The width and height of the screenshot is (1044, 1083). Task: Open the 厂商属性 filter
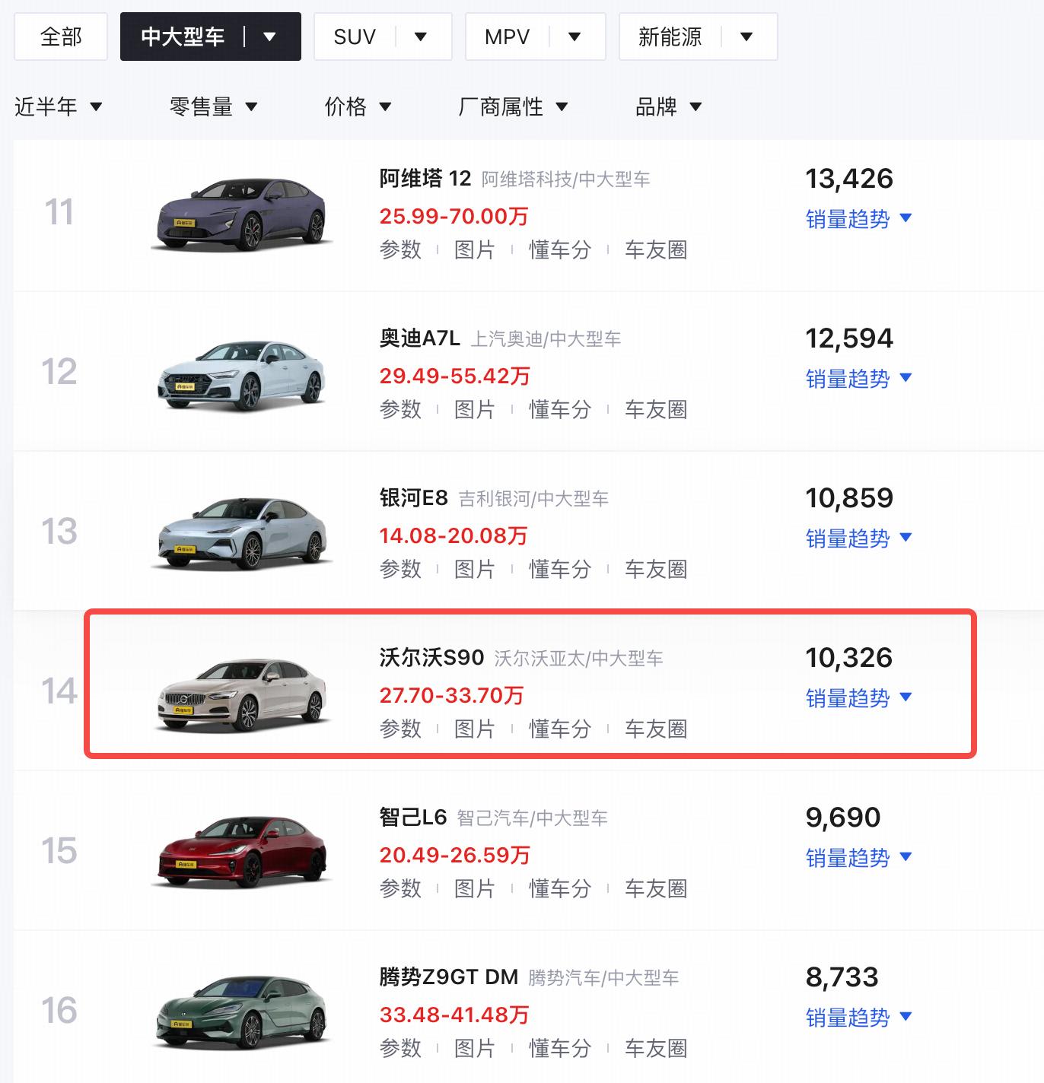point(513,106)
